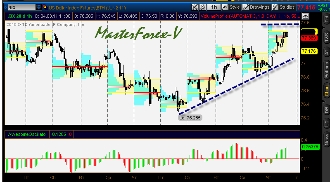330x182 pixels.
Task: Change the 1h timeframe selector
Action: tap(213, 7)
